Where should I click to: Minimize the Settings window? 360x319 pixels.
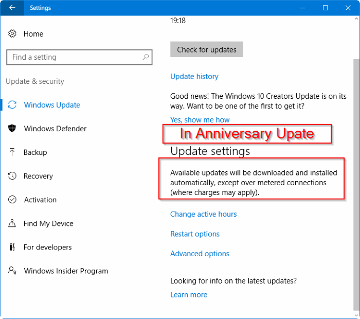[x=302, y=8]
